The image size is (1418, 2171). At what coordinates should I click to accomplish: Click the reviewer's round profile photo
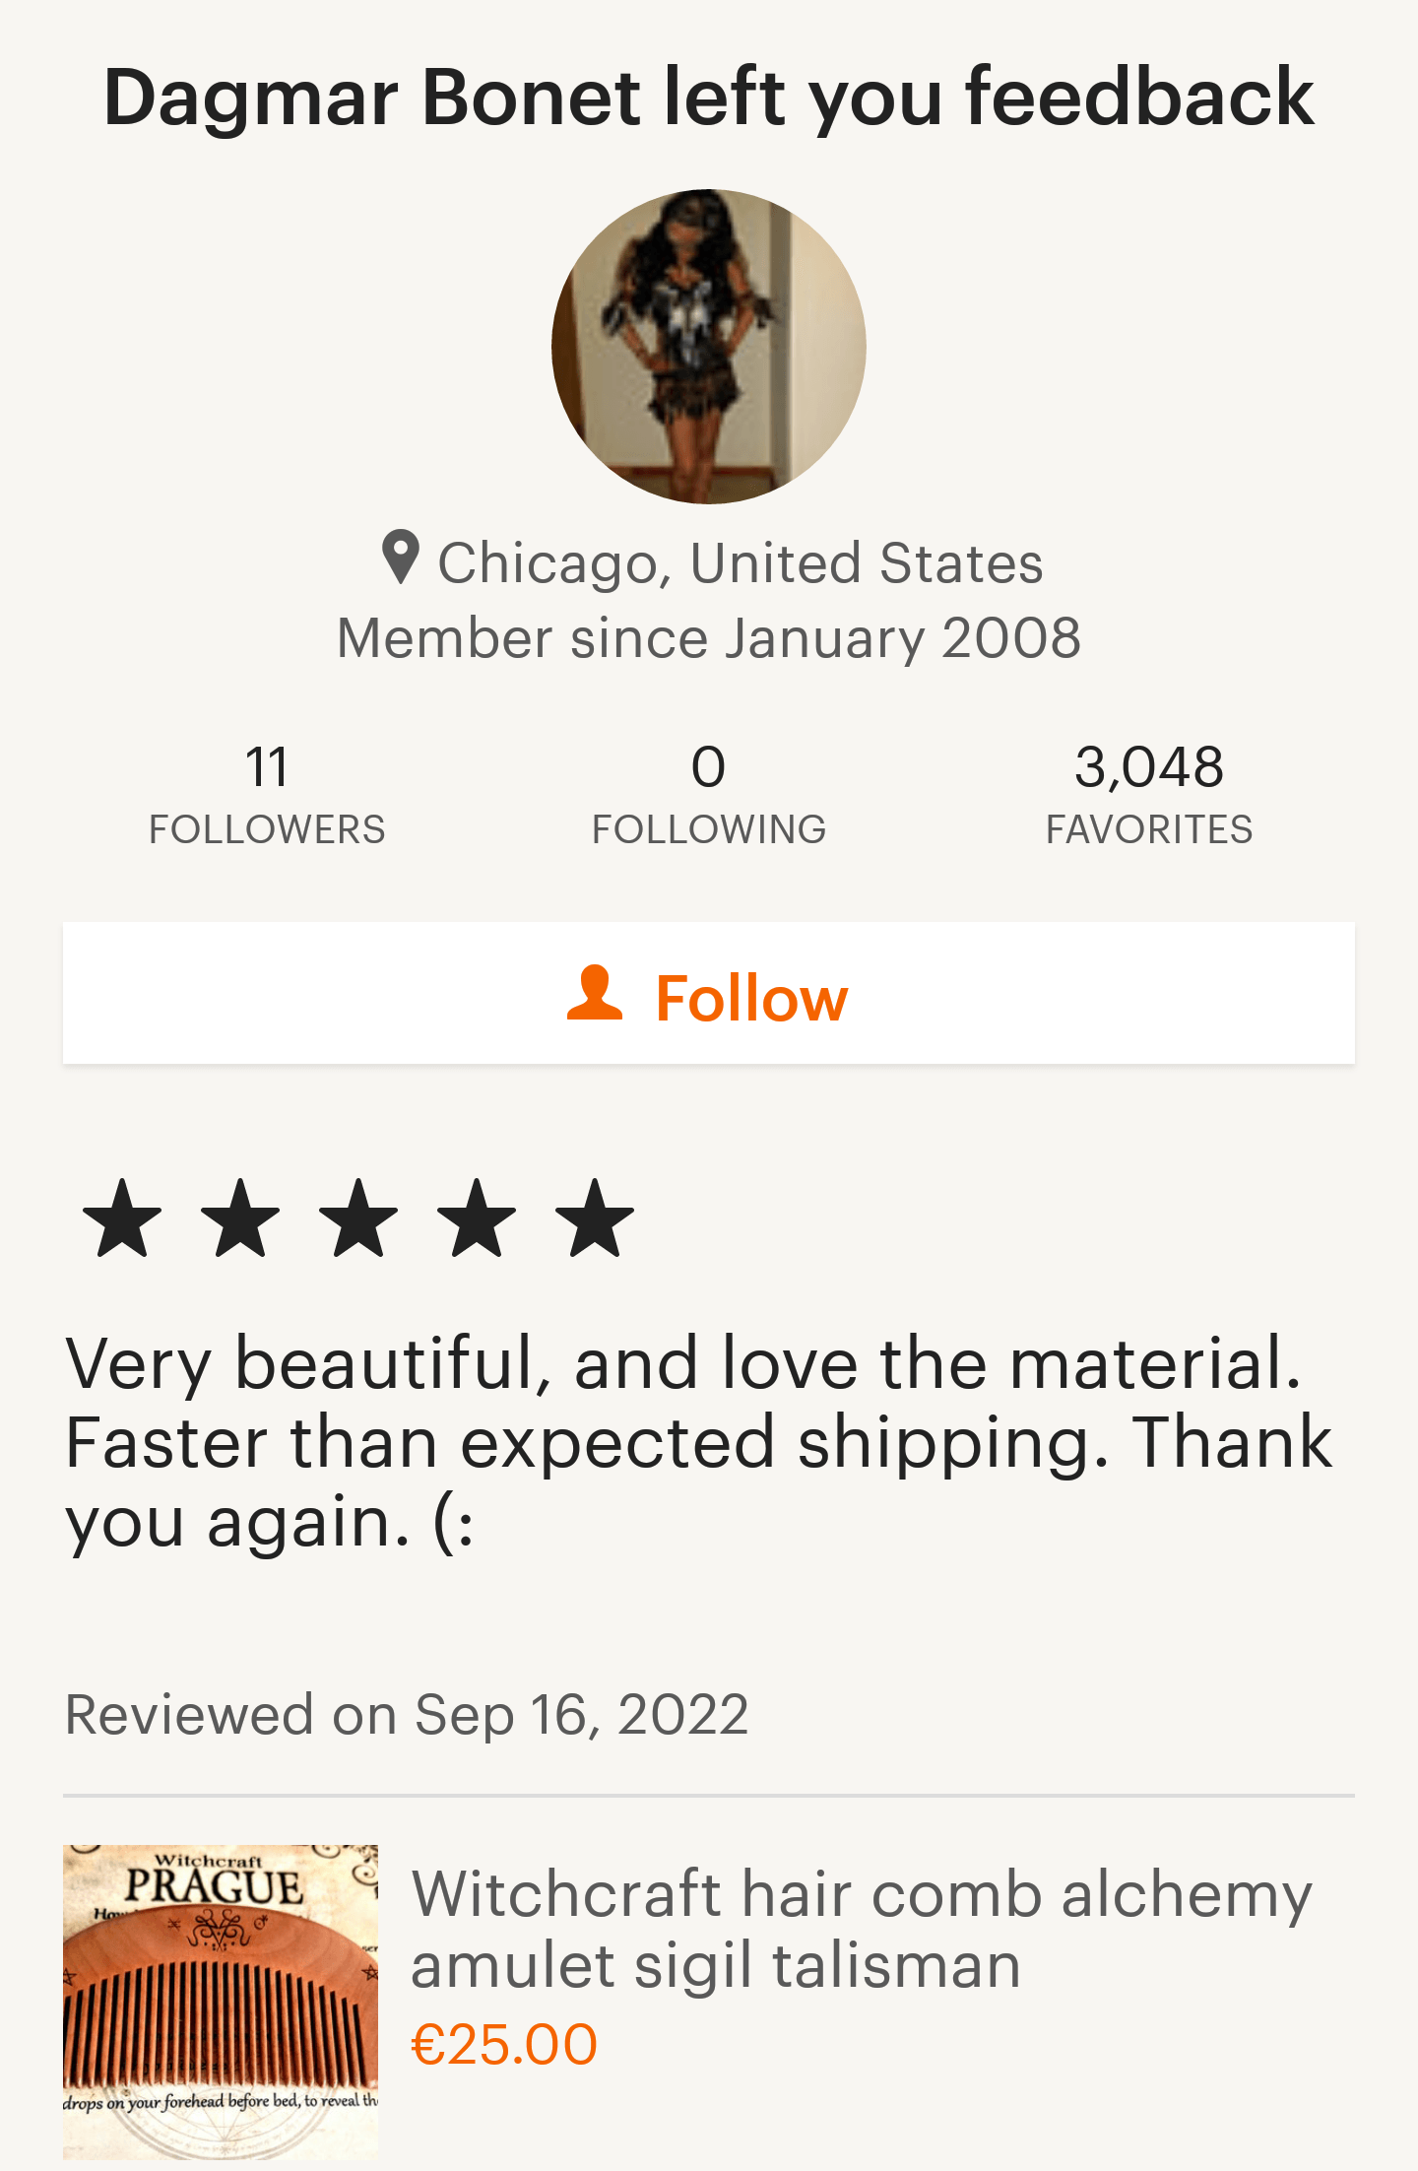[709, 347]
